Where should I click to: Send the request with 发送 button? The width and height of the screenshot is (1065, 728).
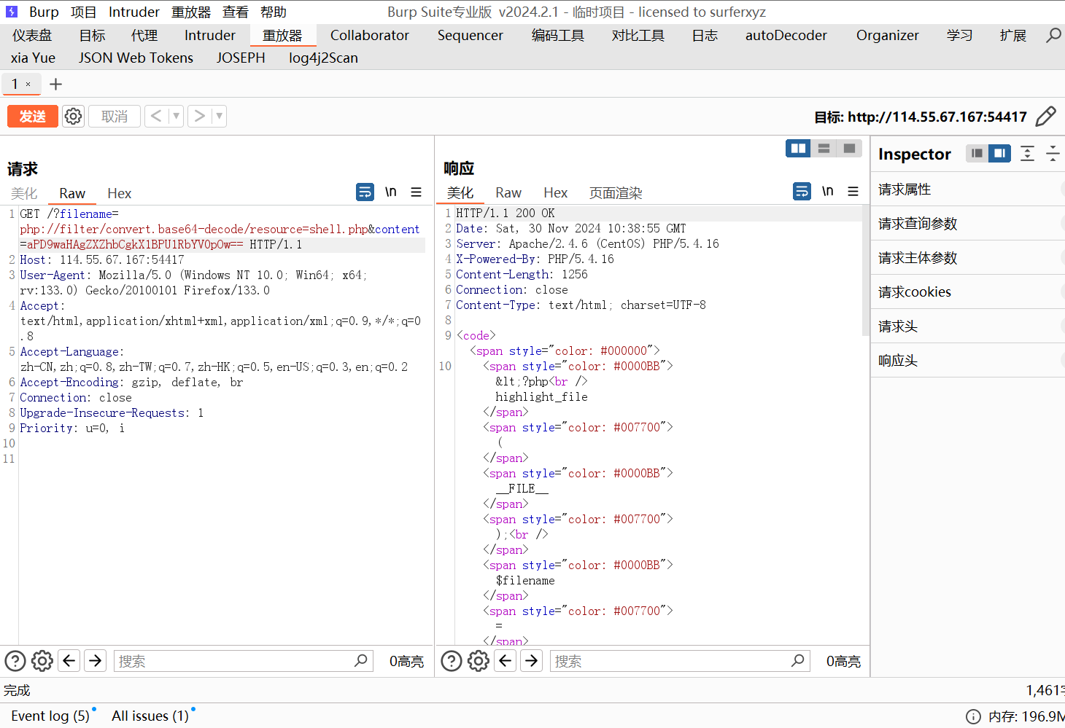pos(33,116)
